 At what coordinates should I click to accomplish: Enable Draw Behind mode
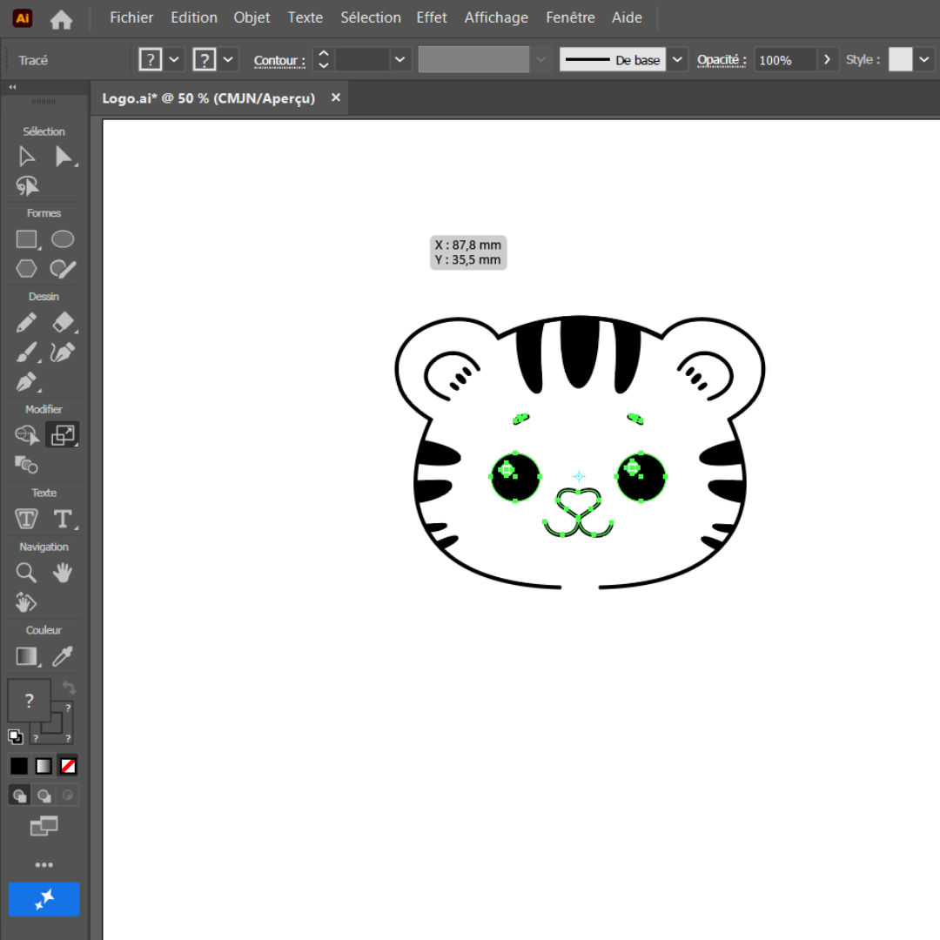point(44,795)
